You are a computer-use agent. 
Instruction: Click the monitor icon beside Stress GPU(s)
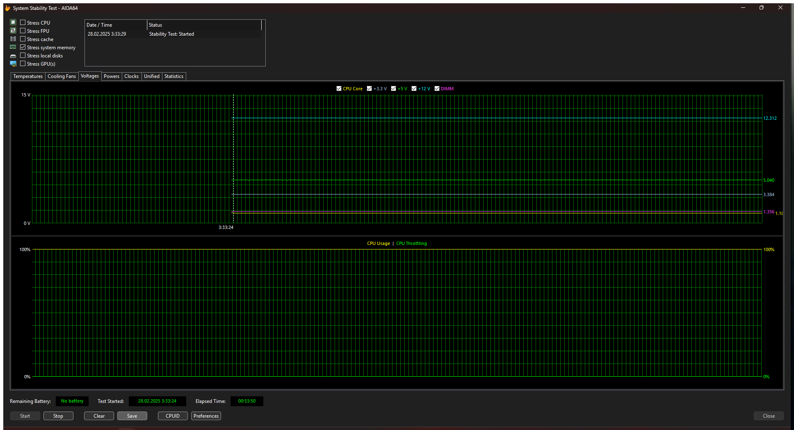tap(13, 64)
